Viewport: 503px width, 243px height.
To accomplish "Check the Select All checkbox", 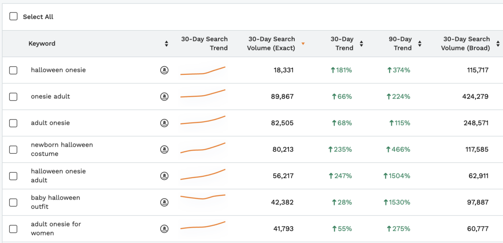I will [14, 16].
